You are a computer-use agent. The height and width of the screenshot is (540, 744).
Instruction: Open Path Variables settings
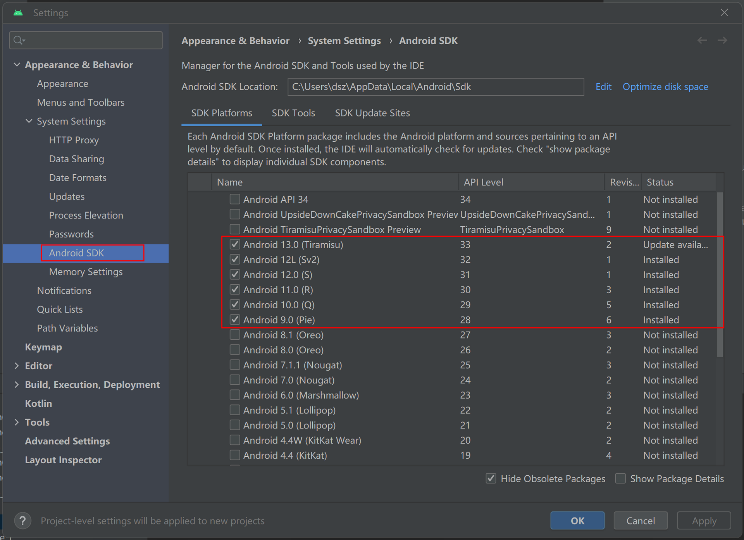click(x=67, y=328)
